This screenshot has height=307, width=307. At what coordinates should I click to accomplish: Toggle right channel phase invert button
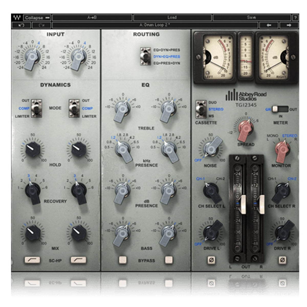pos(282,260)
